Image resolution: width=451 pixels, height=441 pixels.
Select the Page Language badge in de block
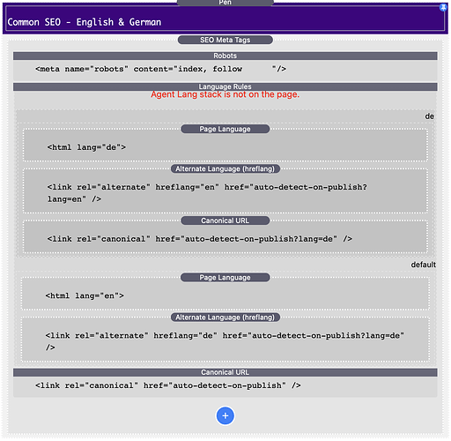[x=225, y=129]
